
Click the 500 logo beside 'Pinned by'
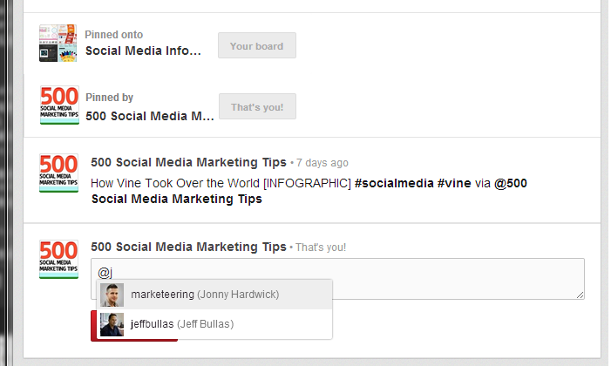coord(59,105)
